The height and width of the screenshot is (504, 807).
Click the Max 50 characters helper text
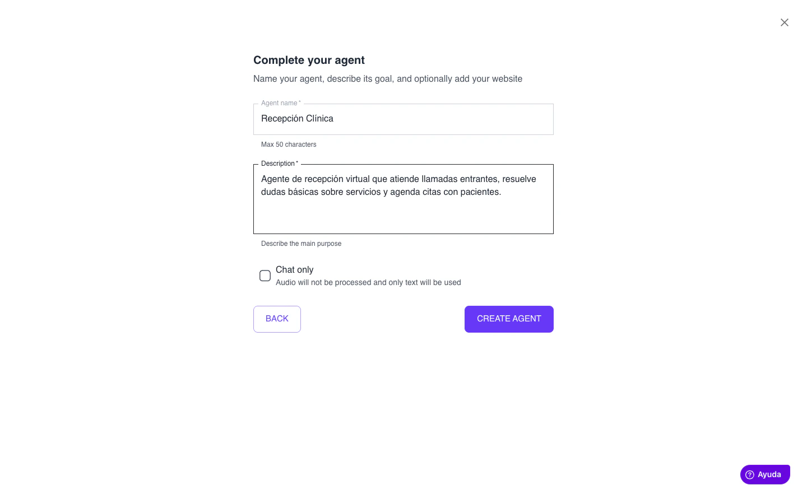tap(289, 144)
